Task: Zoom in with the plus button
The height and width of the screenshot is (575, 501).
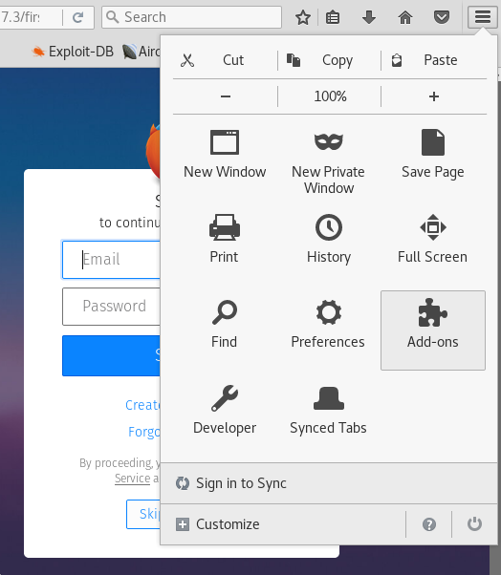Action: [x=434, y=96]
